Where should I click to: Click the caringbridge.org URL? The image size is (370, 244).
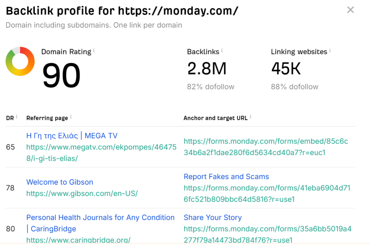tap(78, 240)
